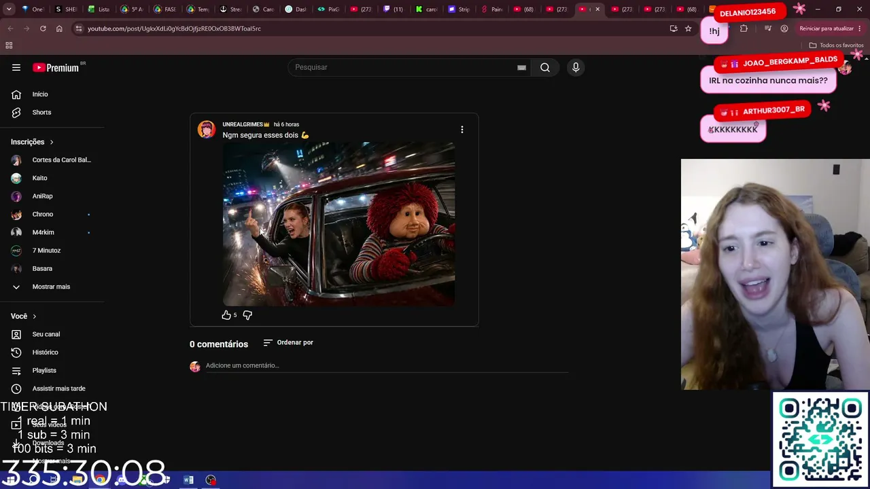Open the post image of the red car
Screen dimensions: 870x489
[x=339, y=224]
